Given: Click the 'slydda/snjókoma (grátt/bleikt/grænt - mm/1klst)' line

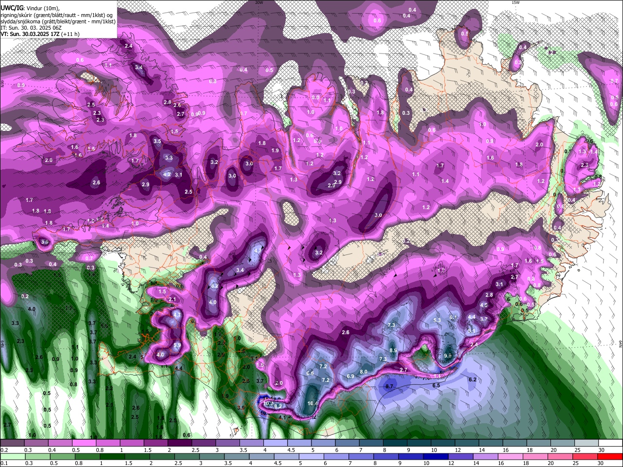Looking at the screenshot, I should pos(58,21).
